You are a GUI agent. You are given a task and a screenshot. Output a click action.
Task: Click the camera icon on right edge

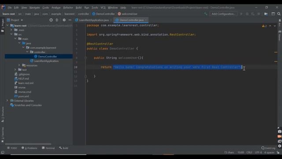(279, 132)
